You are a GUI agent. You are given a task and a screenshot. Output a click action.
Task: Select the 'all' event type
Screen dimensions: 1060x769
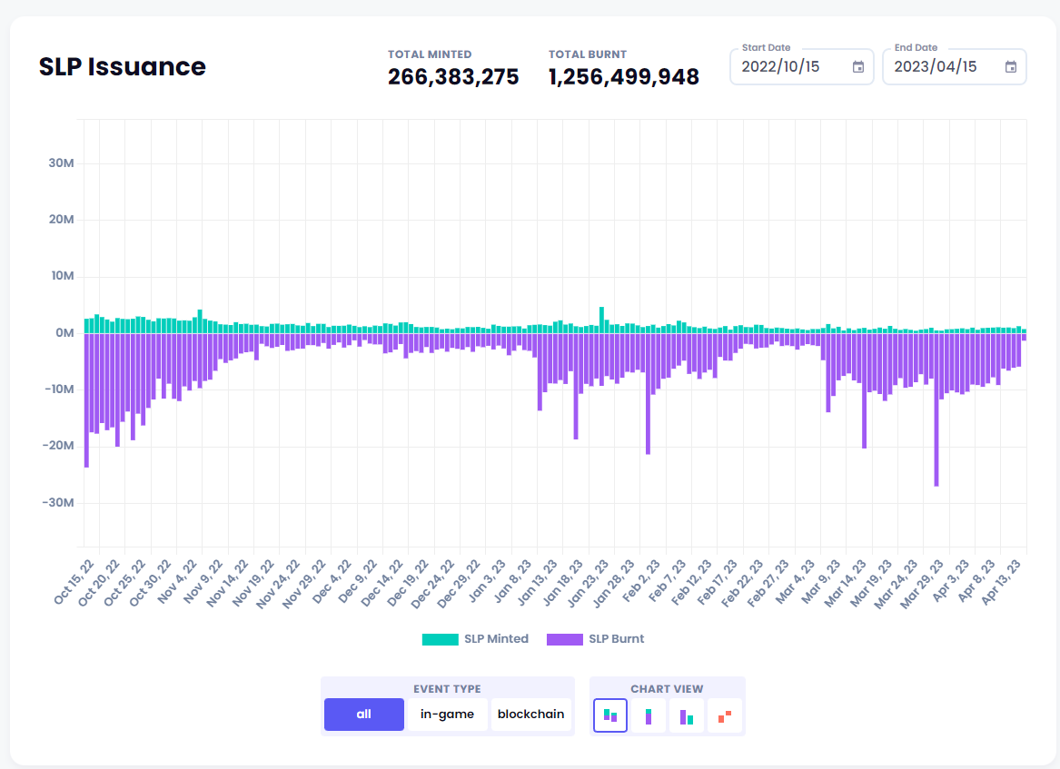click(363, 715)
